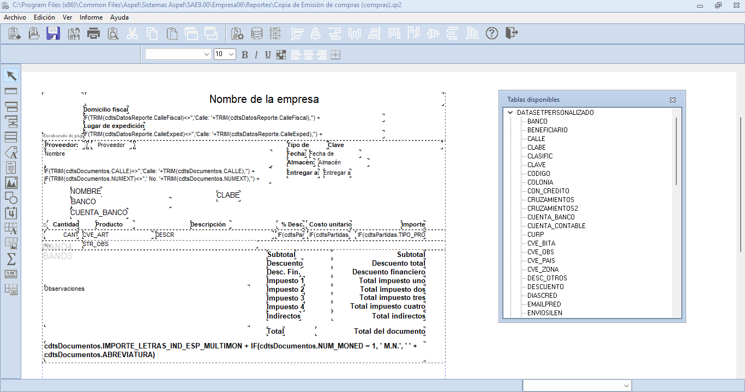Select the Image tool in left toolbar

tap(11, 182)
